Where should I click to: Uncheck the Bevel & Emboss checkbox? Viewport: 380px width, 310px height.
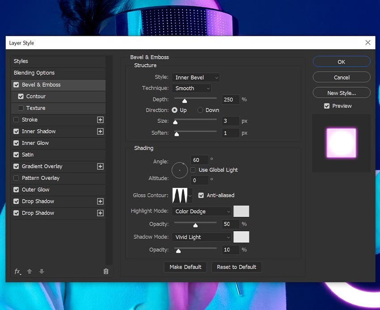click(16, 85)
